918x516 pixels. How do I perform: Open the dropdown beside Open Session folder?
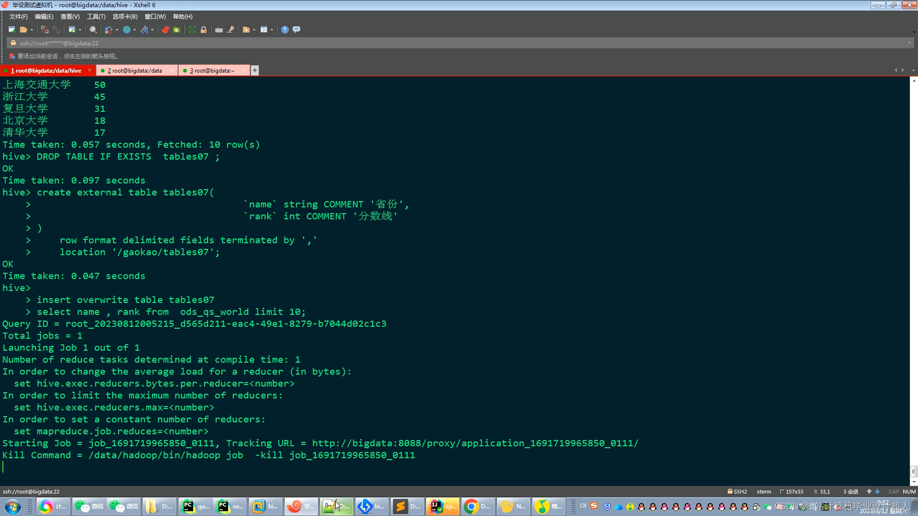(32, 30)
